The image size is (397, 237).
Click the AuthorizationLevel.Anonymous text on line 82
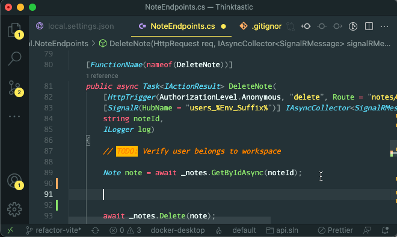(x=220, y=97)
